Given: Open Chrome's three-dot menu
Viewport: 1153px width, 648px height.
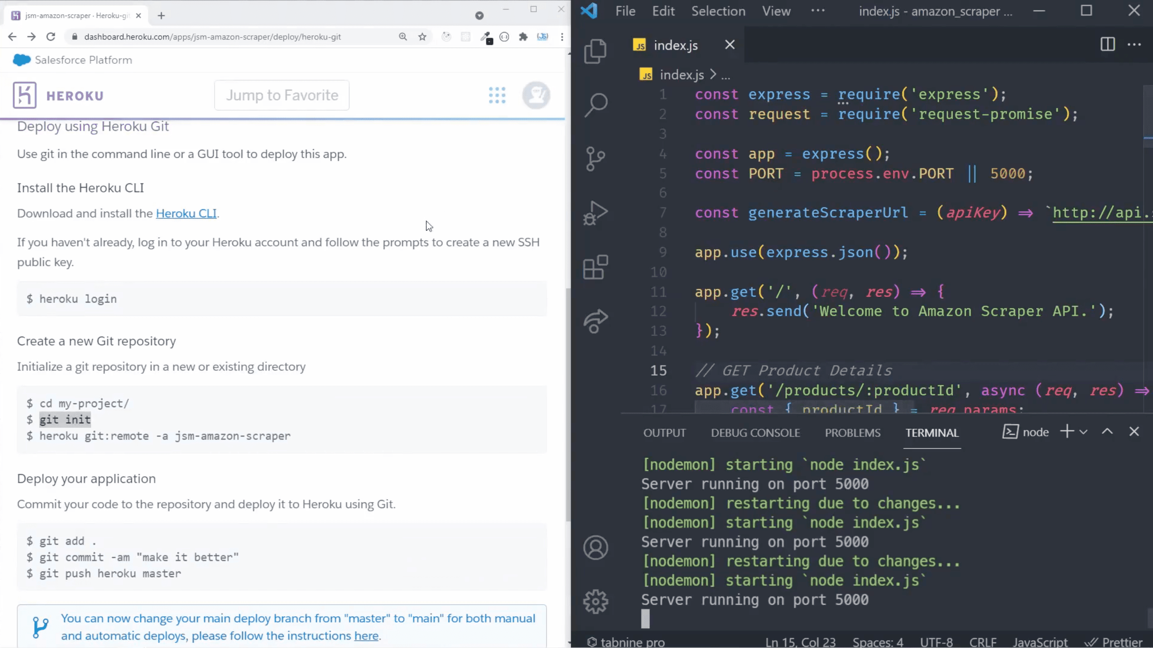Looking at the screenshot, I should pos(562,37).
